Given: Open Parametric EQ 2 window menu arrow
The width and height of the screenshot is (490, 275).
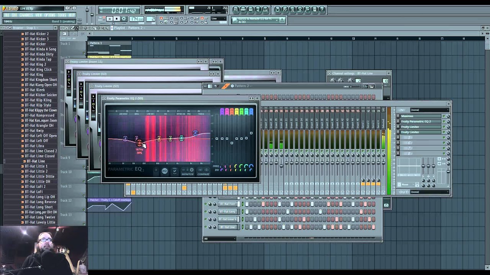Looking at the screenshot, I should [x=105, y=98].
